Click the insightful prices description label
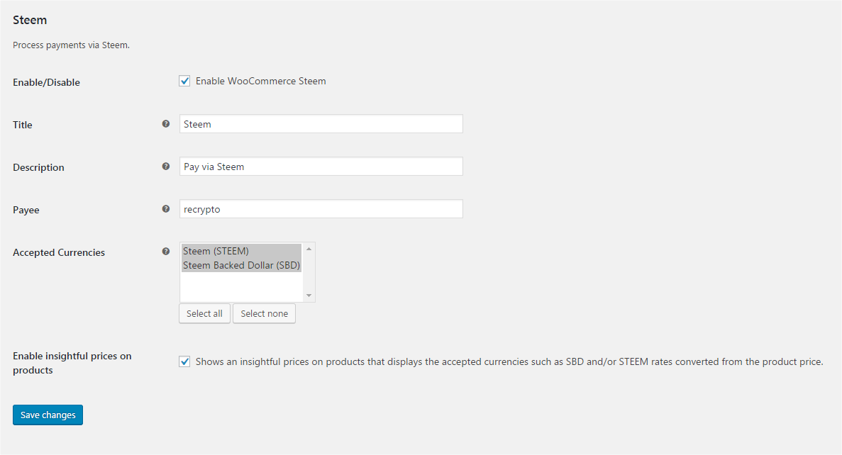Viewport: 842px width, 455px height. [509, 361]
